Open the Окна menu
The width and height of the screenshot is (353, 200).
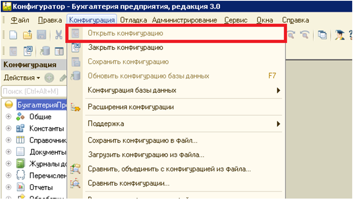[264, 20]
